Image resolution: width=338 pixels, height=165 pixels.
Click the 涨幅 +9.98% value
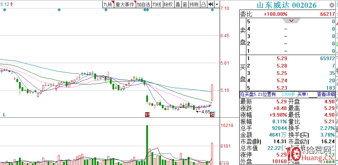278,115
